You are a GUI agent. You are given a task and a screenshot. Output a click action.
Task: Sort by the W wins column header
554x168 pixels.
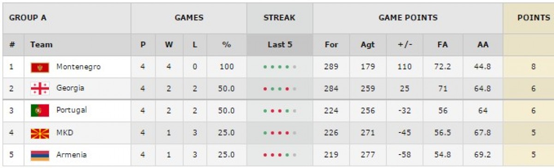[169, 45]
